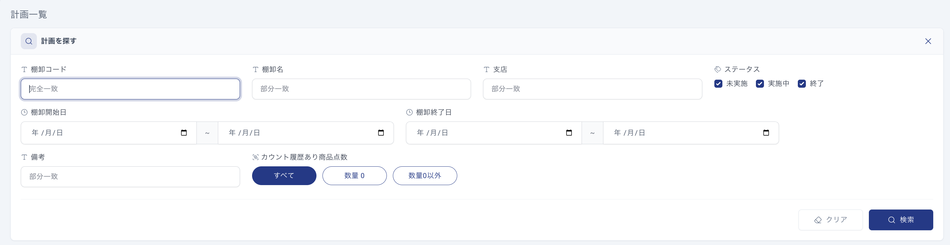The image size is (950, 245).
Task: Click the clock icon beside 棚卸終了日
Action: pos(409,112)
